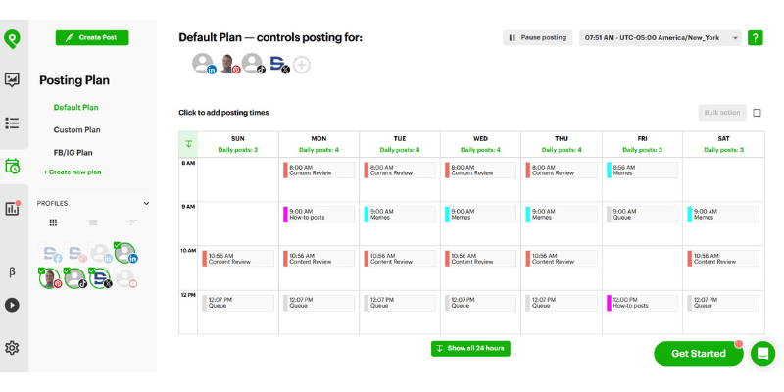Open the green location-pin logo home
The height and width of the screenshot is (392, 784).
point(12,38)
